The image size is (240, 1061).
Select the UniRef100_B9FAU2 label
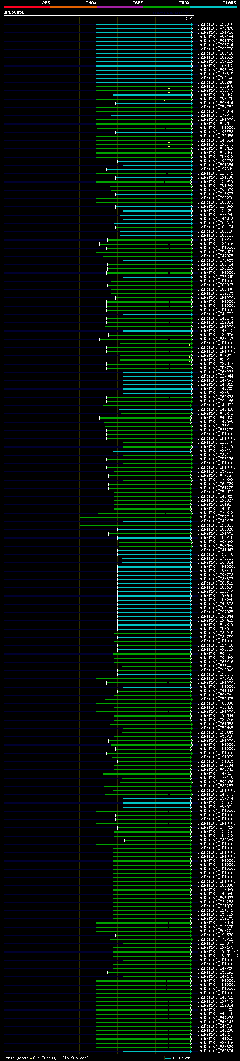[215, 620]
